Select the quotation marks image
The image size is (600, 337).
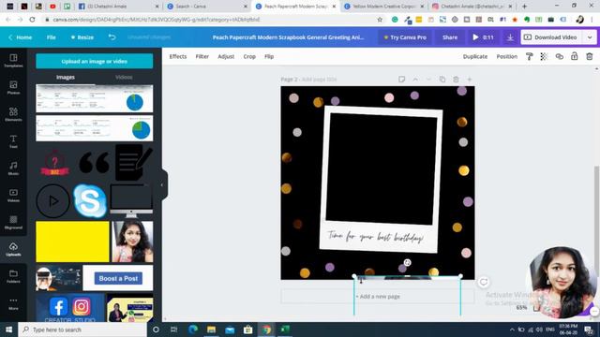click(x=94, y=163)
